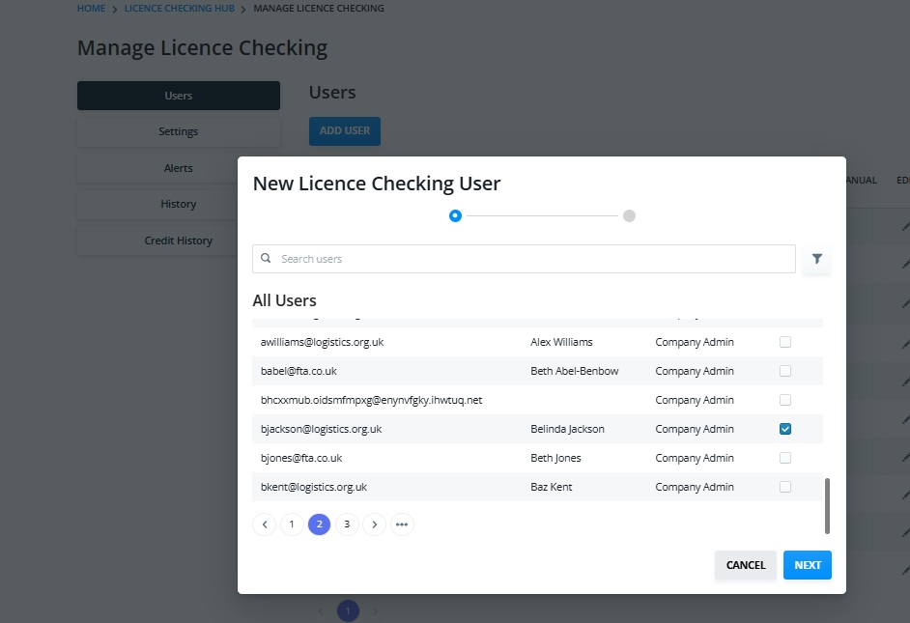Screen dimensions: 910x623
Task: Open page 3 of user list
Action: point(347,524)
